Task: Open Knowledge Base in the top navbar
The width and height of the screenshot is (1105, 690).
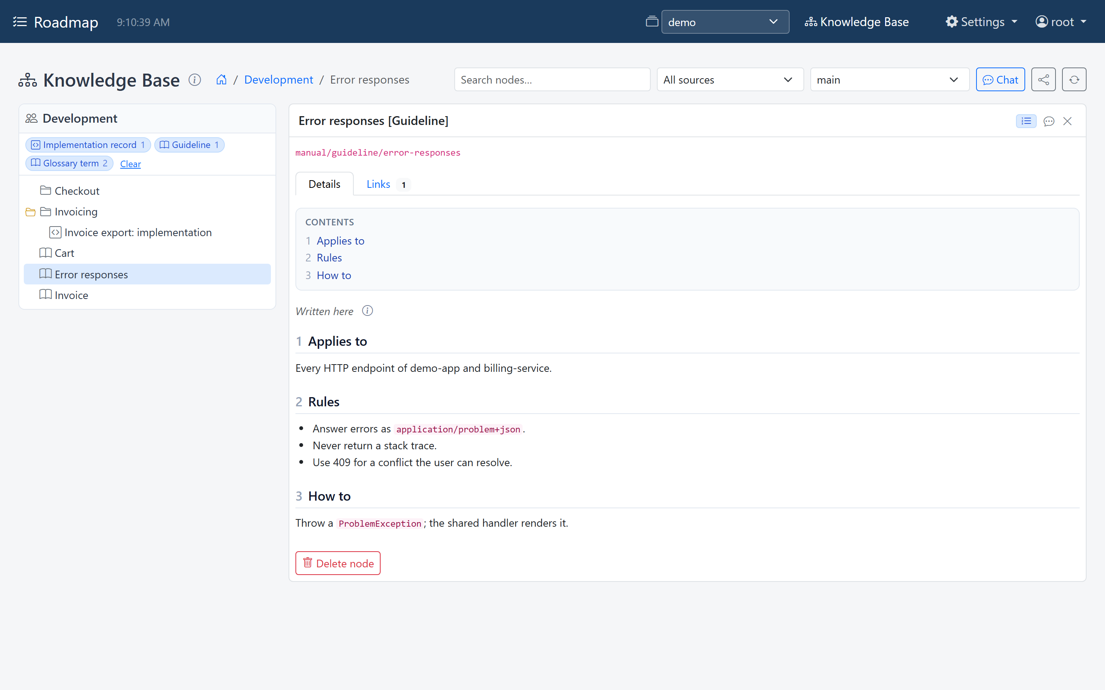Action: 857,22
